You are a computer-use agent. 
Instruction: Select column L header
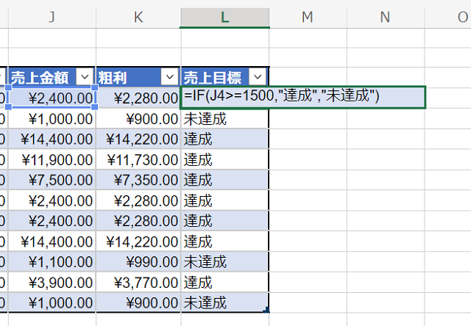(224, 16)
